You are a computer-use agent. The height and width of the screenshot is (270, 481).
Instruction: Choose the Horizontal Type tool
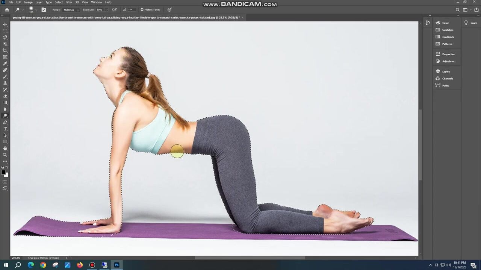5,129
